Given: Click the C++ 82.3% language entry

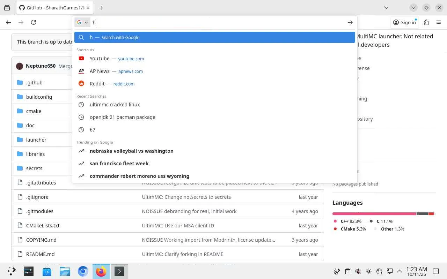Looking at the screenshot, I should pos(347,221).
